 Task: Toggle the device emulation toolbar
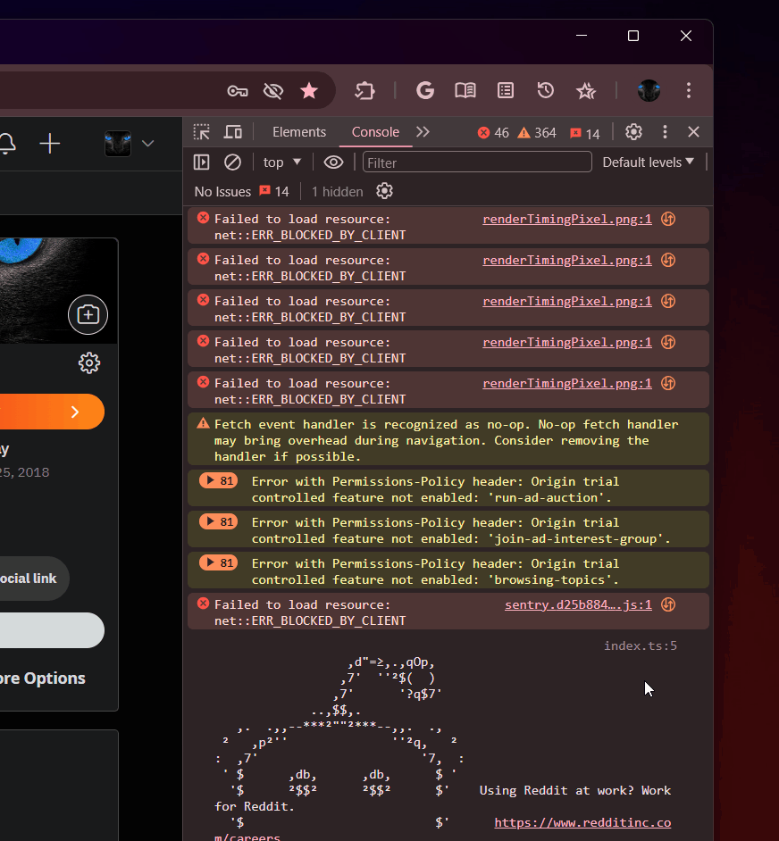232,131
